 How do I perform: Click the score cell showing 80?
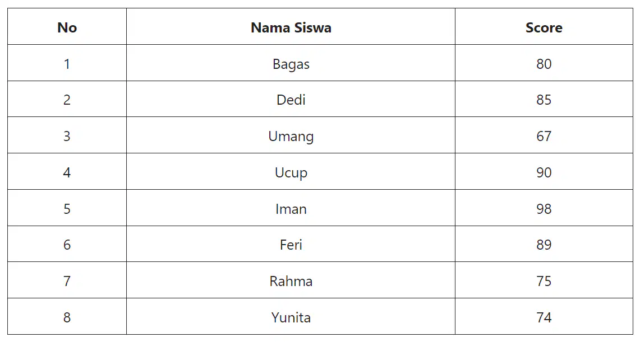pos(544,63)
